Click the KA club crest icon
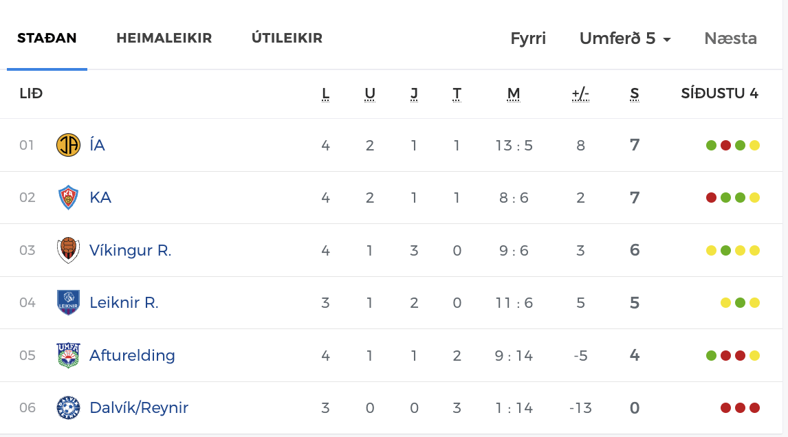The width and height of the screenshot is (788, 437). (x=68, y=198)
